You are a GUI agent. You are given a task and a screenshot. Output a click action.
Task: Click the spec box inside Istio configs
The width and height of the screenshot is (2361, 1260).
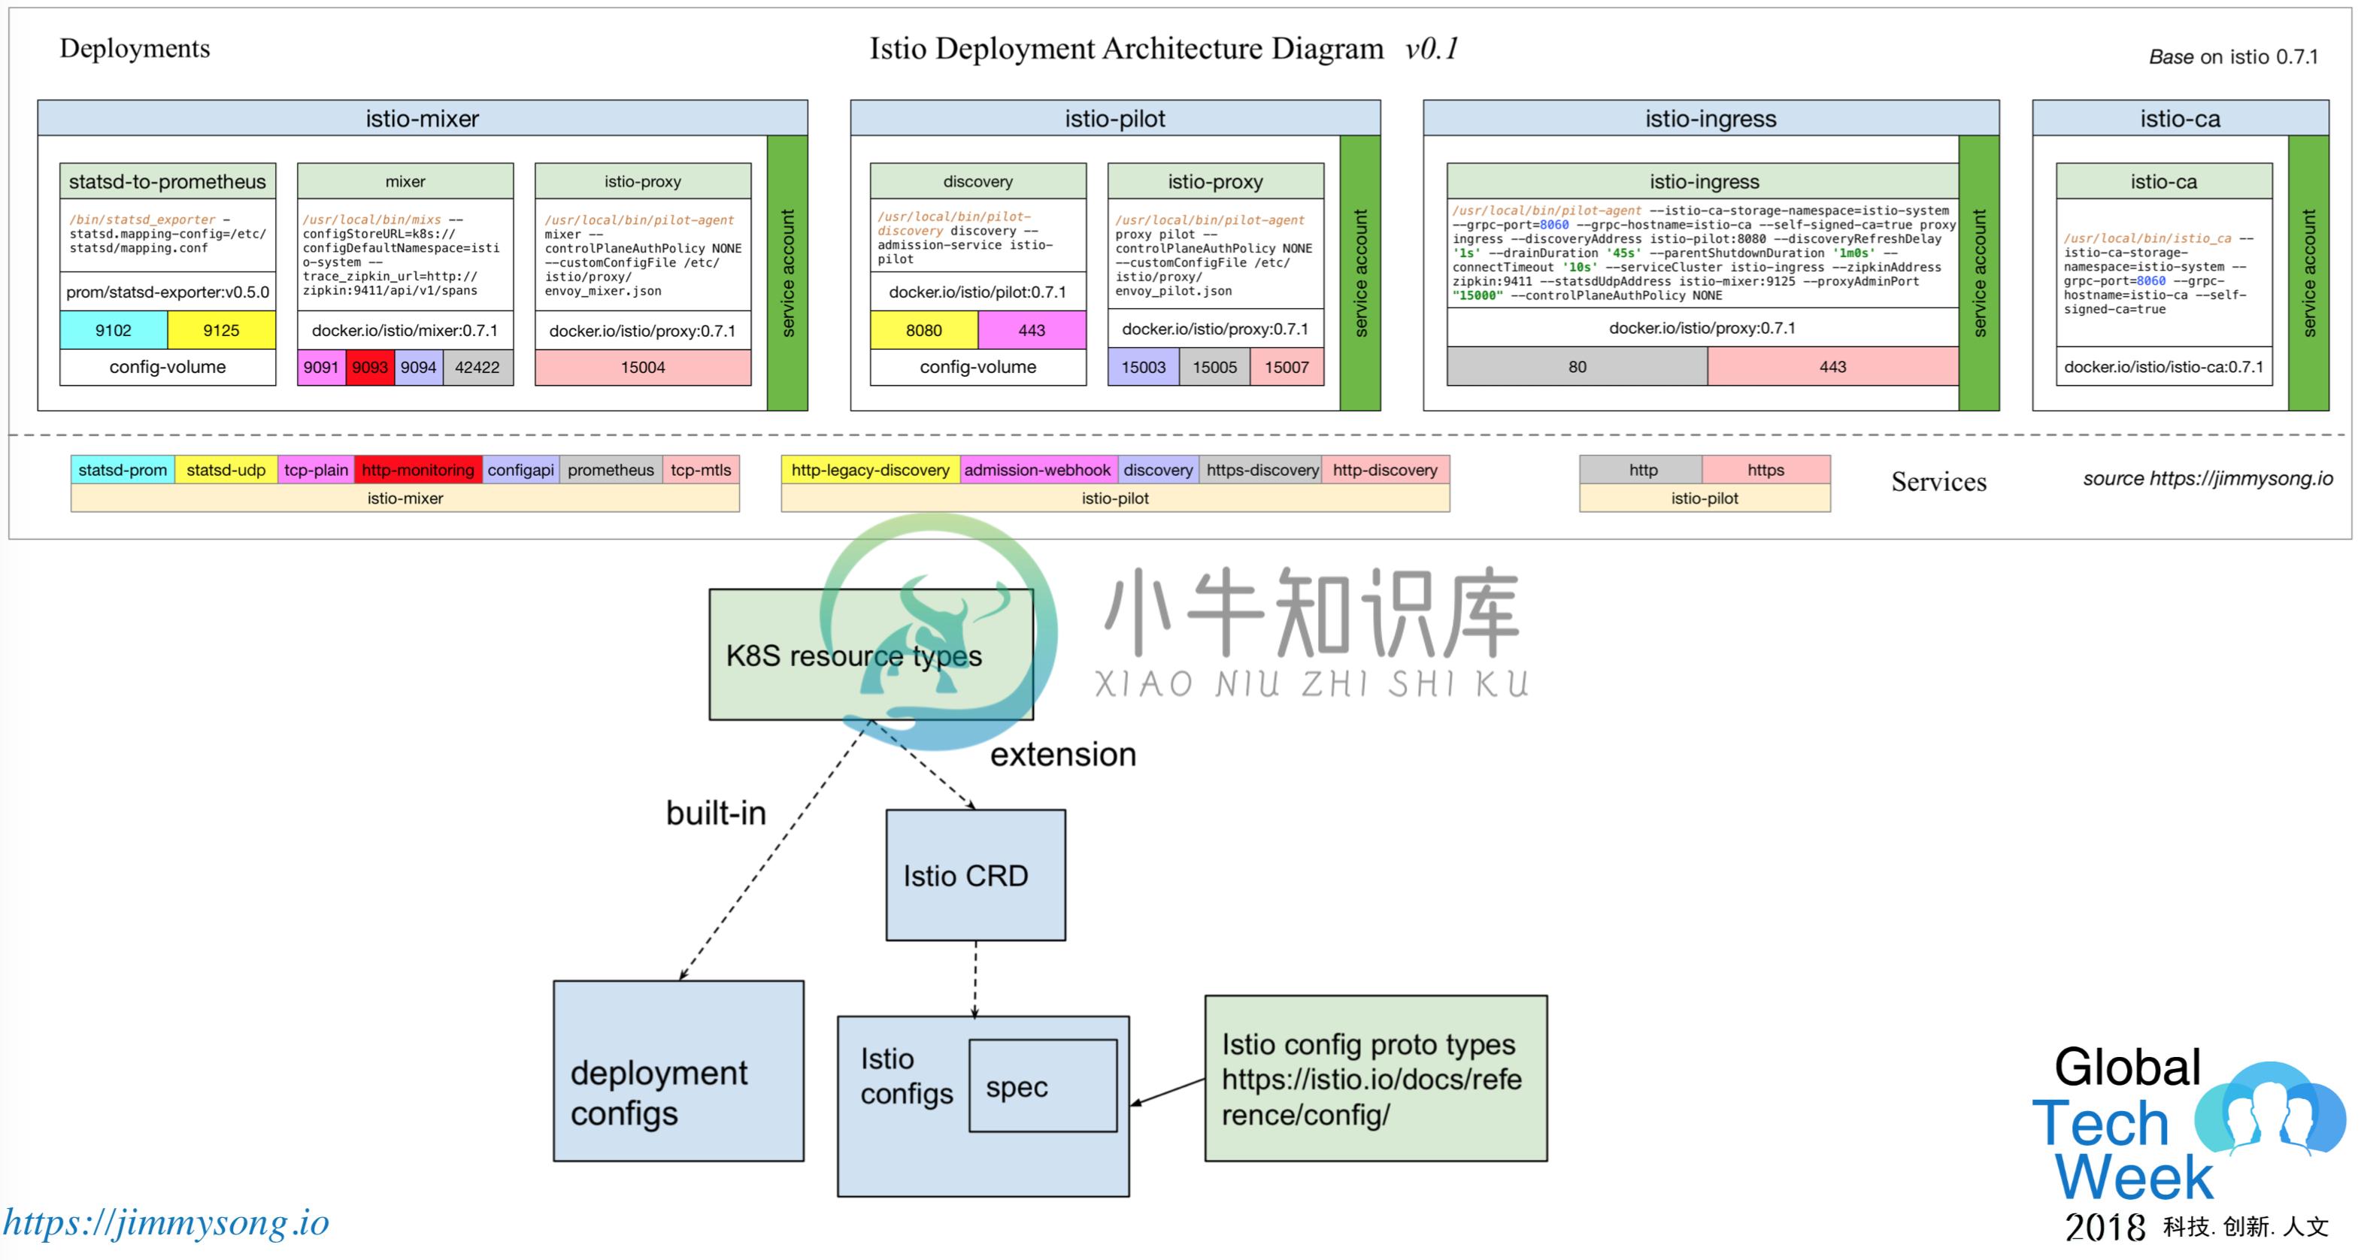coord(1043,1086)
